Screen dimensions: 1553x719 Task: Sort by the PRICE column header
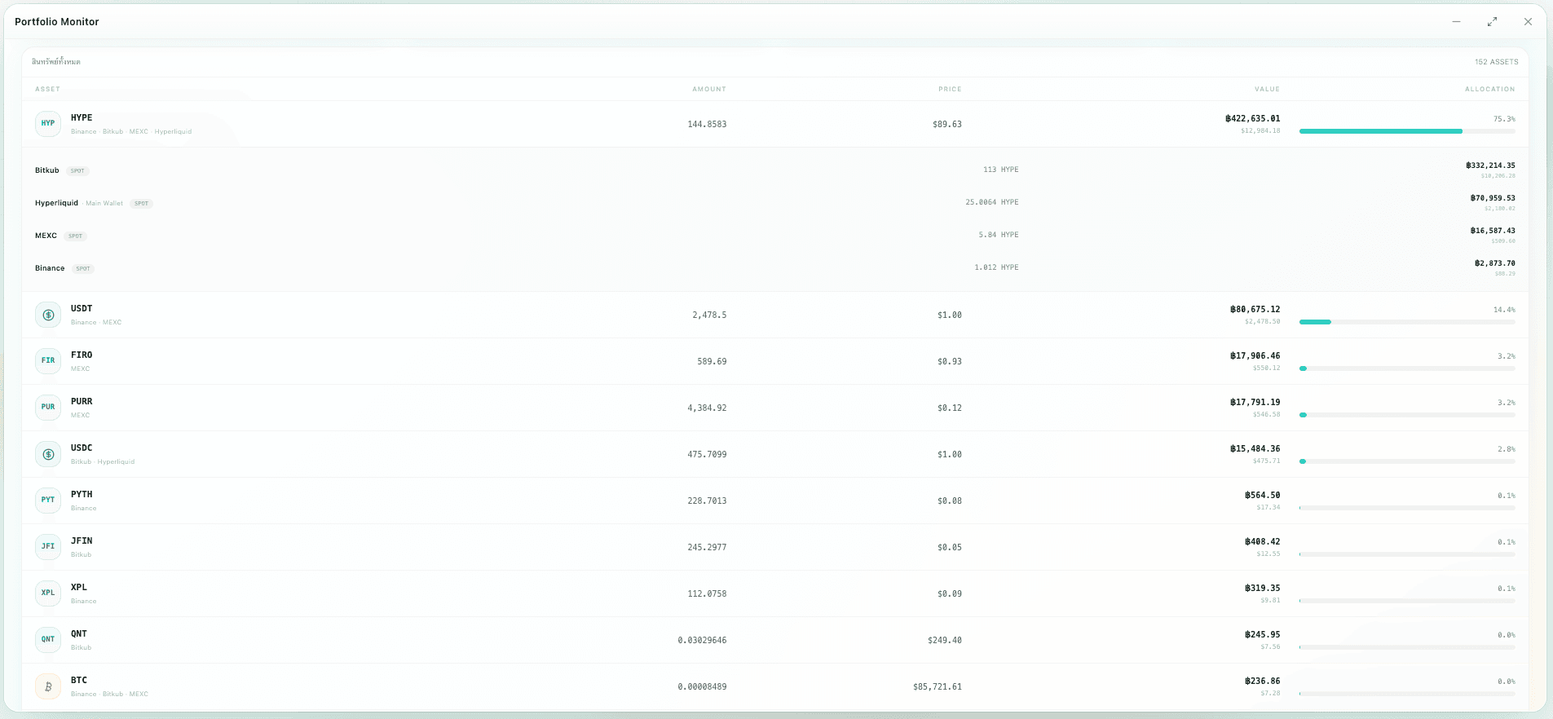coord(950,89)
